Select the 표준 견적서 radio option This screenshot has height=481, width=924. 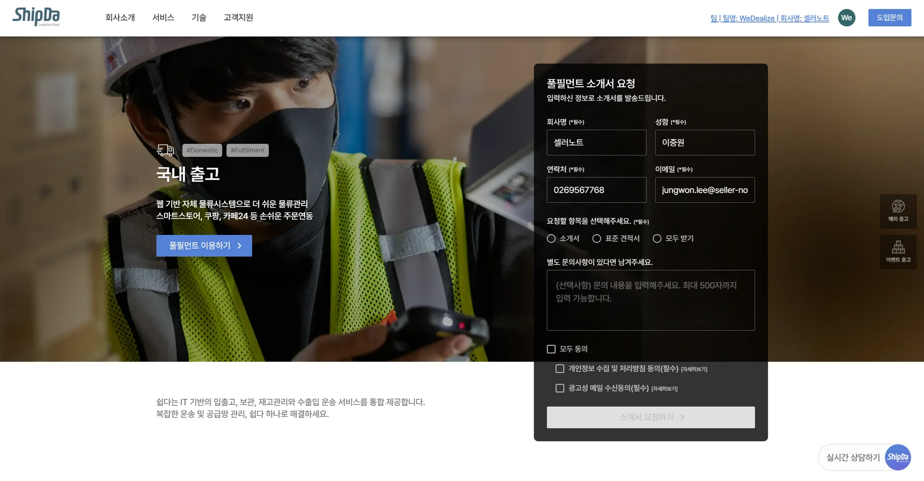[x=597, y=238]
